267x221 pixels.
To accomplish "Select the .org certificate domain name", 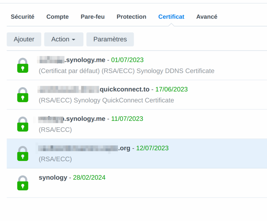I will [x=84, y=148].
